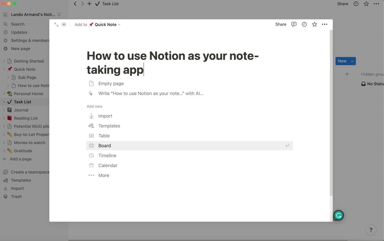Image resolution: width=384 pixels, height=241 pixels.
Task: Click the page title text field
Action: [x=173, y=63]
